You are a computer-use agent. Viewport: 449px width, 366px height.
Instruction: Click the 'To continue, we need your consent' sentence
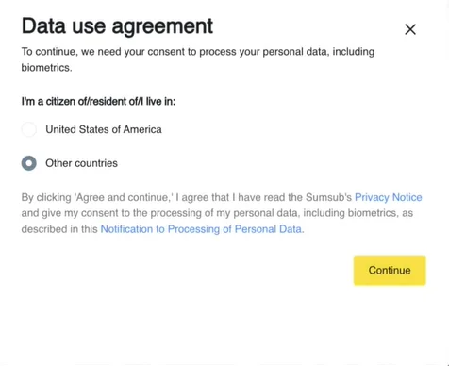[x=198, y=59]
